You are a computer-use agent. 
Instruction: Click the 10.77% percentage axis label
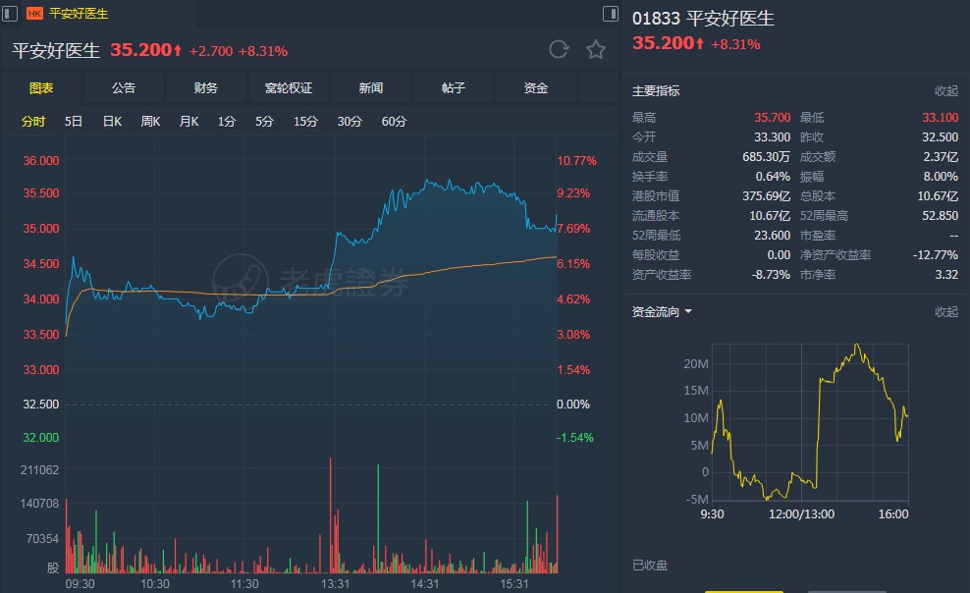pos(576,161)
